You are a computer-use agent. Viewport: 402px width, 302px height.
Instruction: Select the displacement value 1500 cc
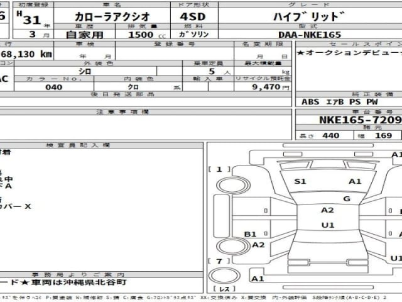pyautogui.click(x=147, y=35)
